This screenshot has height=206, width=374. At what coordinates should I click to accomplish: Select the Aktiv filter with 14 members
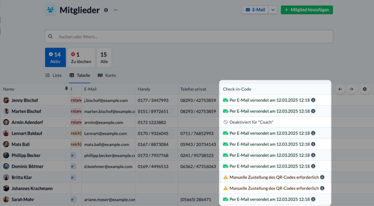point(56,57)
